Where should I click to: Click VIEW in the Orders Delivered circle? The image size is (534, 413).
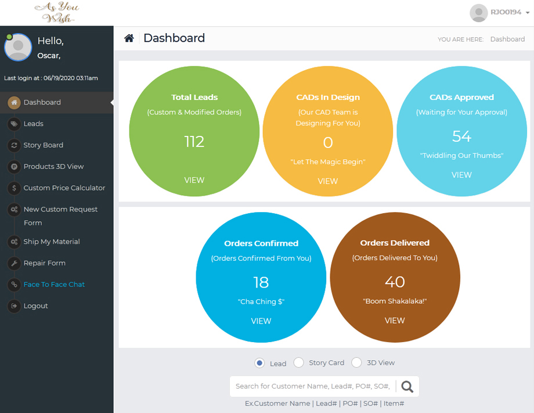click(395, 321)
